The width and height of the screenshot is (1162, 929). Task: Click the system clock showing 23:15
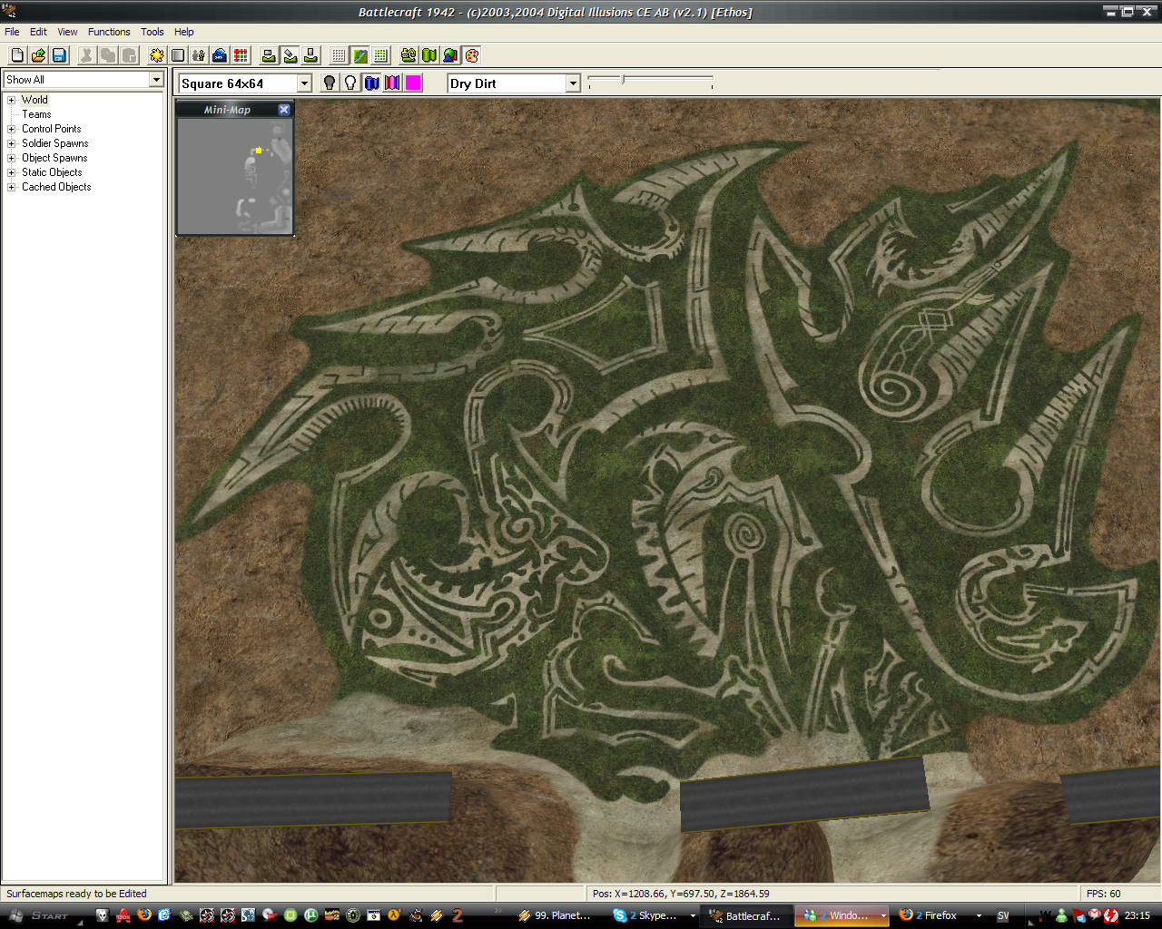1137,915
